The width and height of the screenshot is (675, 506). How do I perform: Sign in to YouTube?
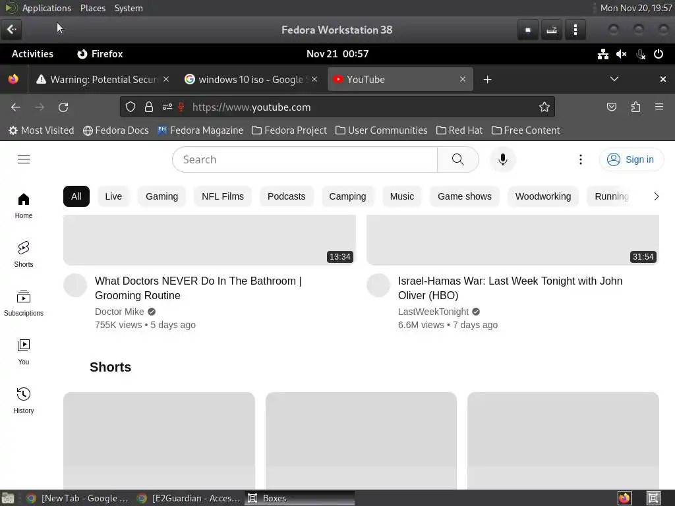tap(631, 159)
